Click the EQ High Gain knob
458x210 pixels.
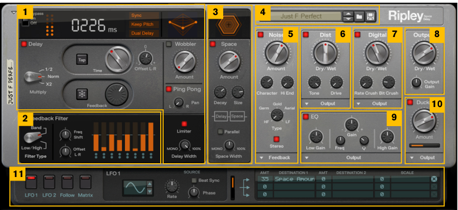(387, 137)
